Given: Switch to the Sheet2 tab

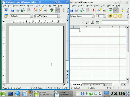Looking at the screenshot, I should (86, 85).
